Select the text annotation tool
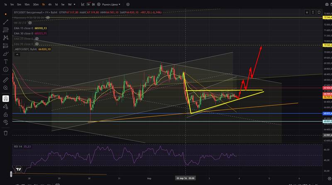The height and width of the screenshot is (185, 332). 6,61
